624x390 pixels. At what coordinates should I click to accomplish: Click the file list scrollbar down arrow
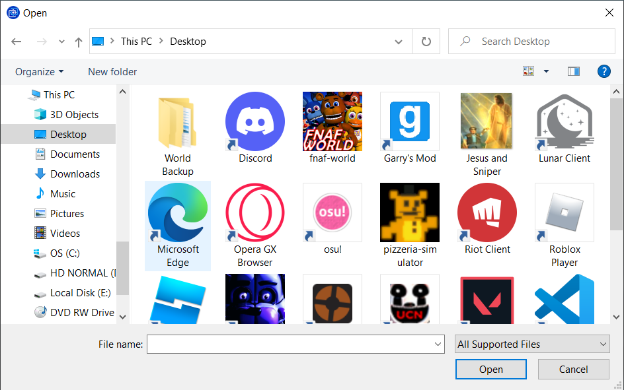click(x=616, y=317)
